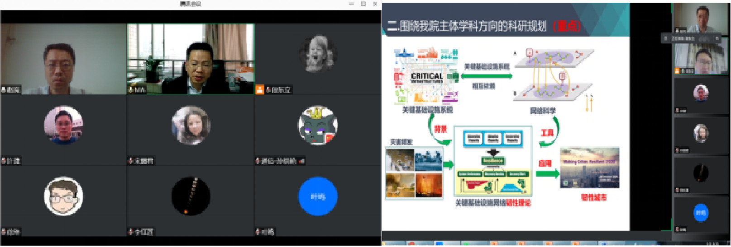
Task: Click the orange host badge icon in the baby-avatar tile
Action: click(259, 90)
